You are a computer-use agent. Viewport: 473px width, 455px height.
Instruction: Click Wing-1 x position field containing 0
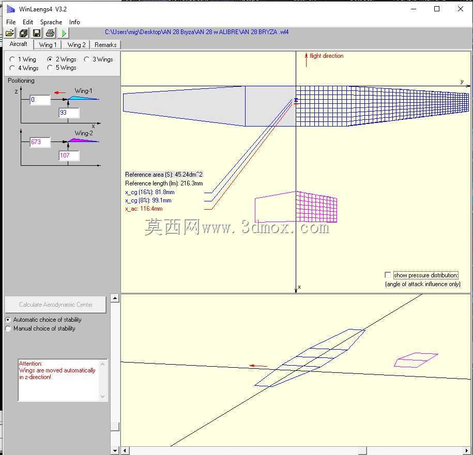point(40,100)
